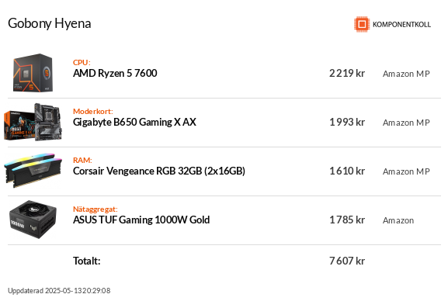The image size is (448, 301).
Task: Click ASUS TUF Gaming 1000W Gold name
Action: click(x=141, y=220)
